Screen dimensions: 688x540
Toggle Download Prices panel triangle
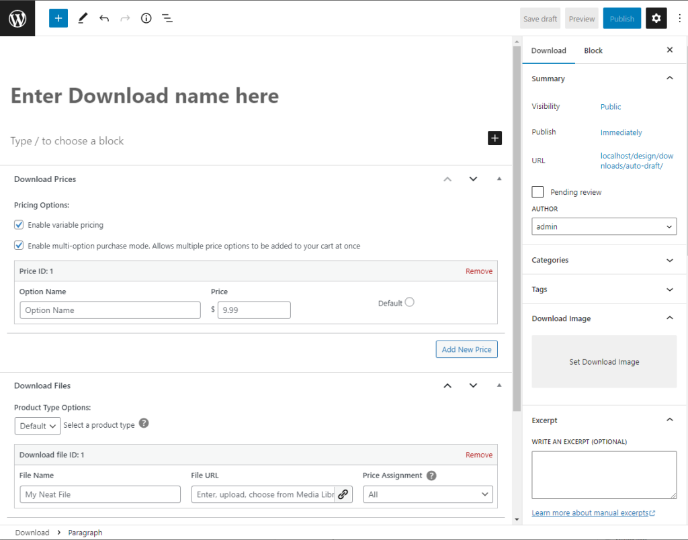[499, 179]
